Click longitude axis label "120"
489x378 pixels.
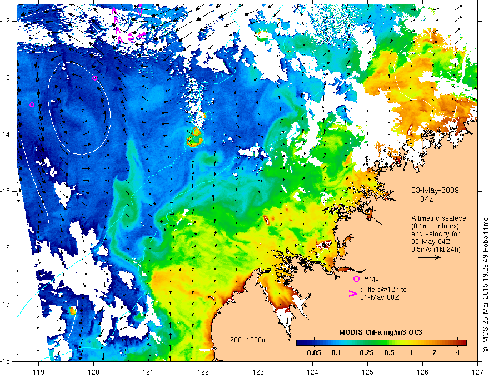pyautogui.click(x=93, y=372)
